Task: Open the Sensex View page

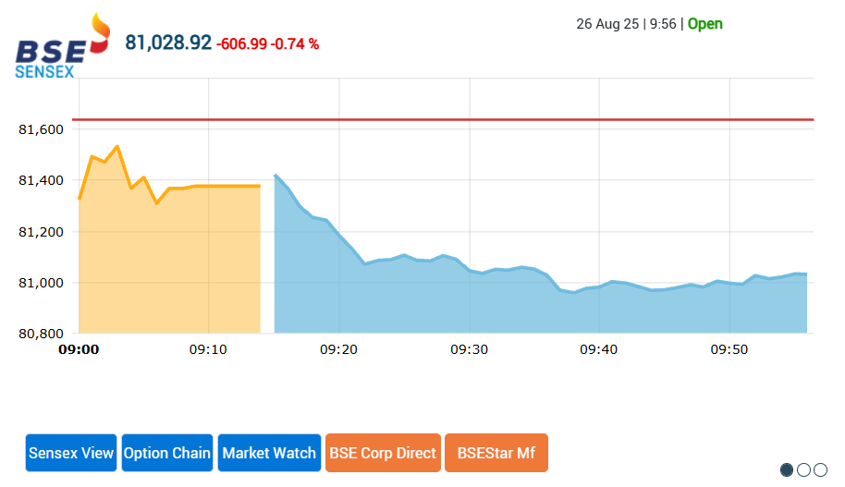Action: [x=71, y=453]
